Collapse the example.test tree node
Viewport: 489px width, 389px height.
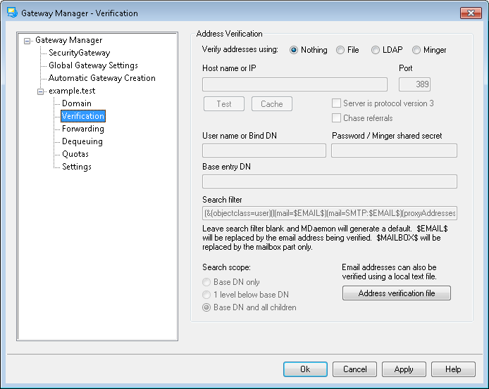click(40, 91)
